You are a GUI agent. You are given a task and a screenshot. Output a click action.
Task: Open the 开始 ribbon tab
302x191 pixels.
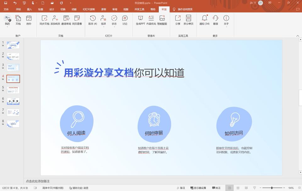point(18,9)
